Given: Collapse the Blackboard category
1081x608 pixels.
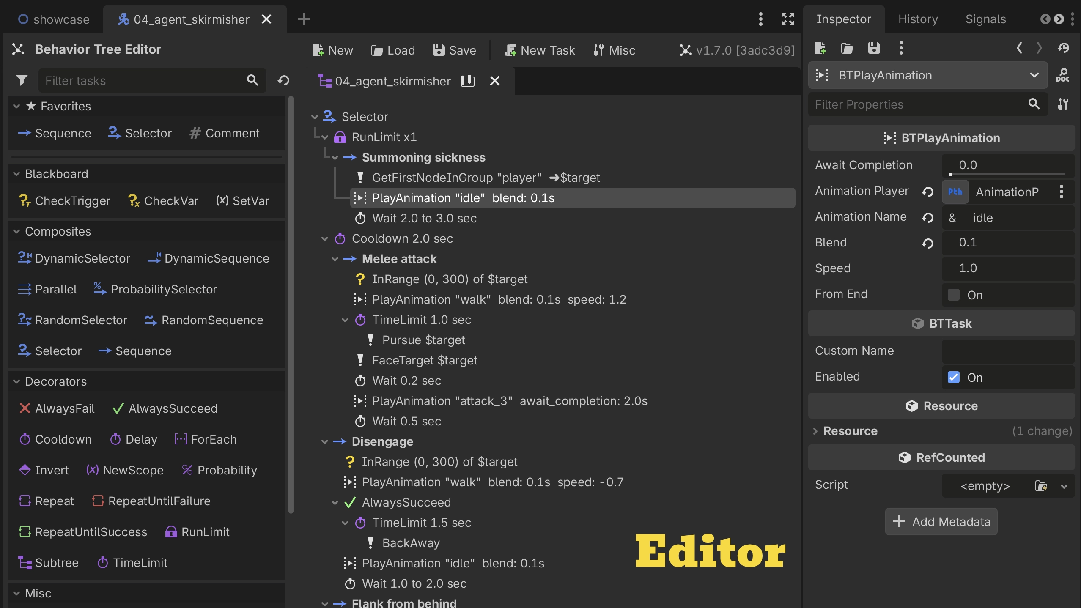Looking at the screenshot, I should [16, 174].
